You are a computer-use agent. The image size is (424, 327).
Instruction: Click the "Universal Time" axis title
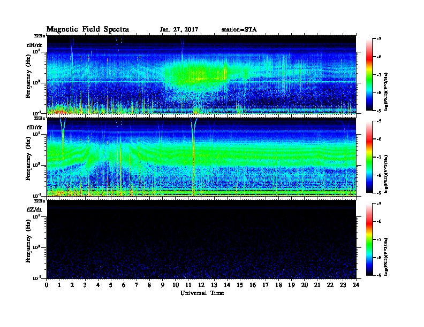[202, 293]
